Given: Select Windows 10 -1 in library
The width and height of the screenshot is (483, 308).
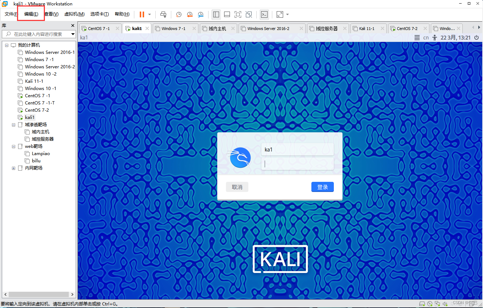Looking at the screenshot, I should click(41, 89).
